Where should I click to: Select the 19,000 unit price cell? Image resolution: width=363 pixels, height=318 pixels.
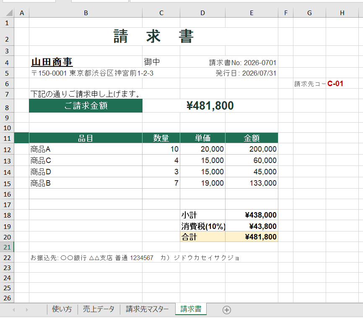tap(202, 183)
